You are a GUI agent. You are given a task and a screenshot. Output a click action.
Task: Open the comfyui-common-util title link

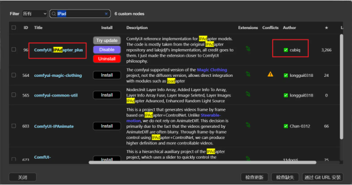[56, 95]
